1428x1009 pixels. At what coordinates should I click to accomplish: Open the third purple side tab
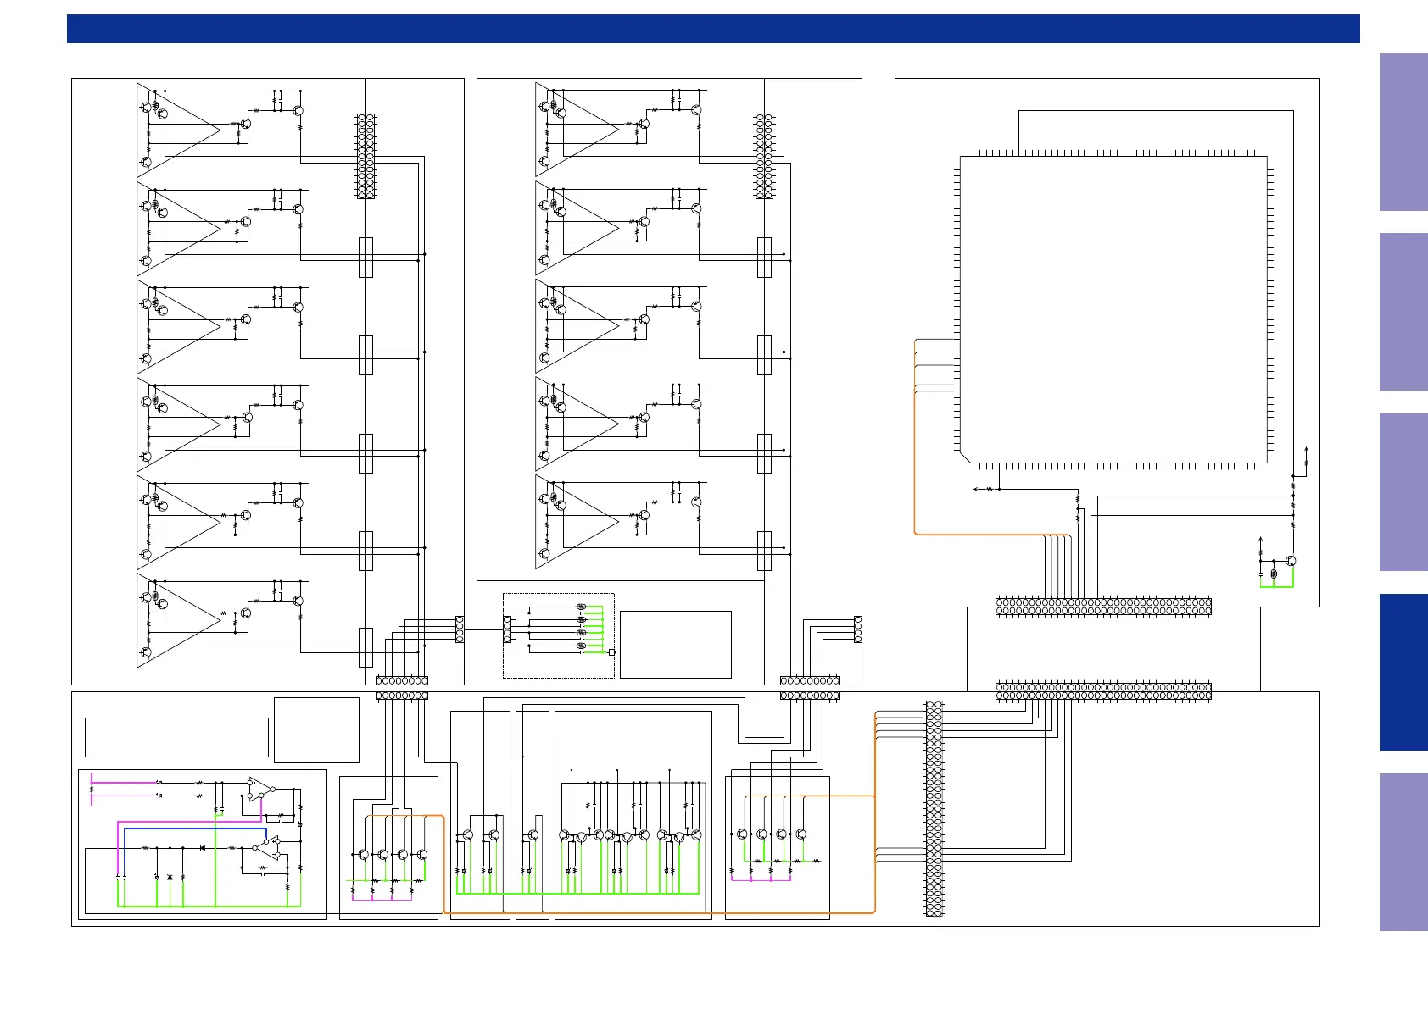point(1403,492)
